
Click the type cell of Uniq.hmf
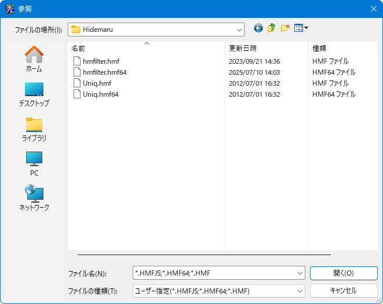point(330,83)
